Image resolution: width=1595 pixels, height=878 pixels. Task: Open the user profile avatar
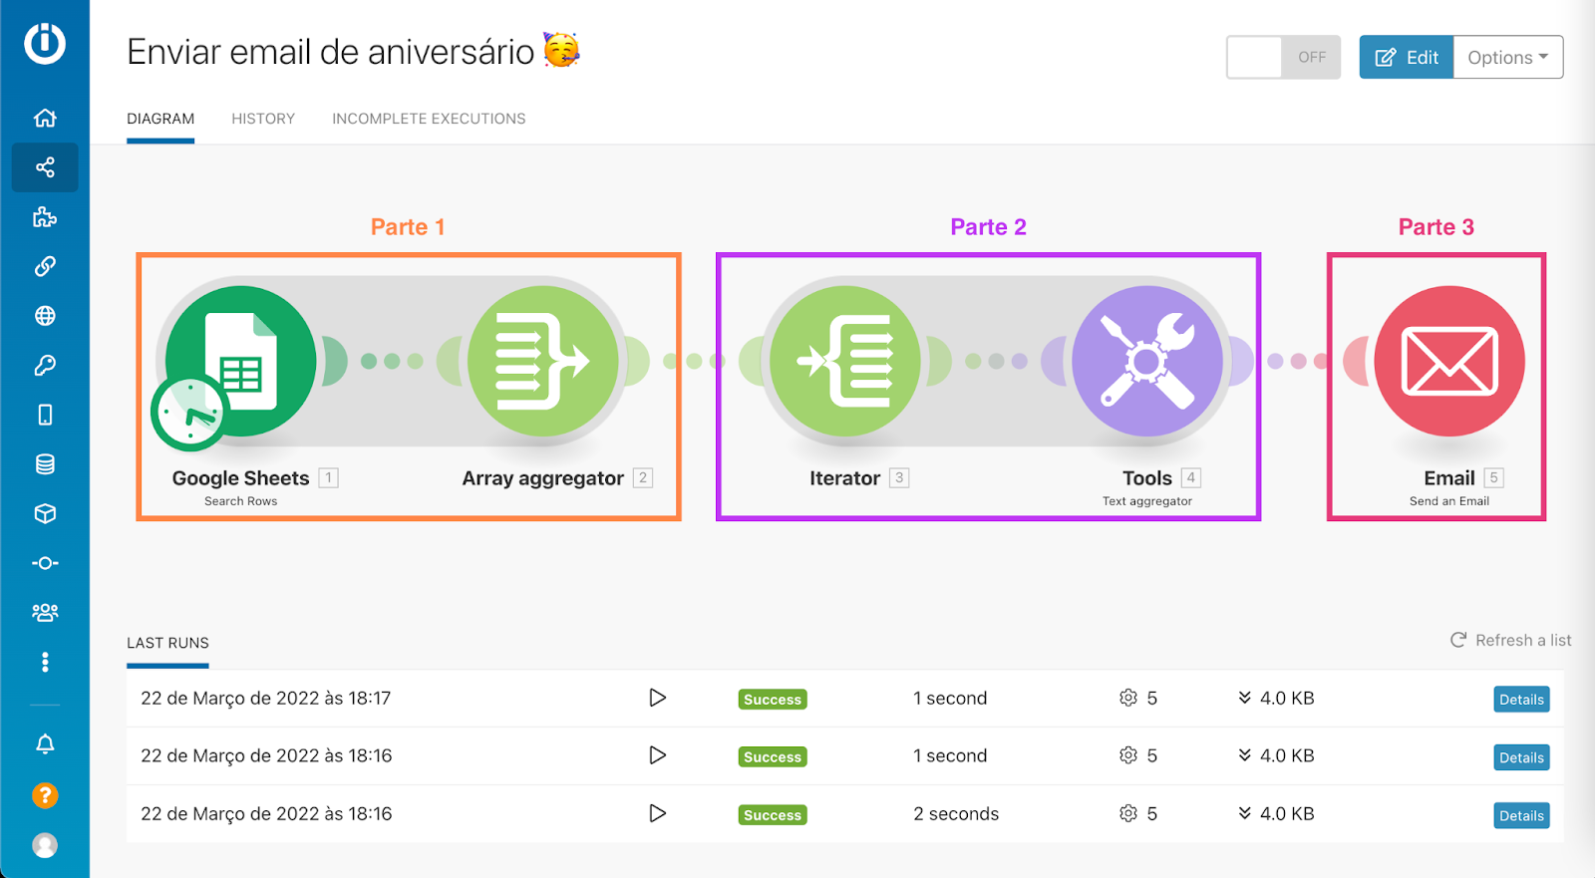[45, 845]
